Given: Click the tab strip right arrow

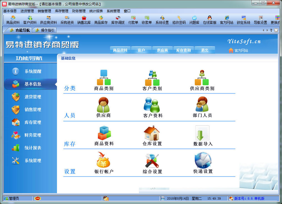Looking at the screenshot, I should (267, 30).
